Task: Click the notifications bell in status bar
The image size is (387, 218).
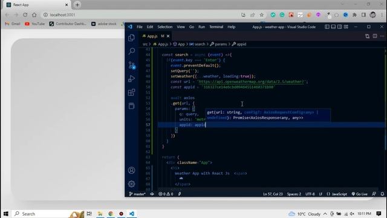Action: pos(382,194)
